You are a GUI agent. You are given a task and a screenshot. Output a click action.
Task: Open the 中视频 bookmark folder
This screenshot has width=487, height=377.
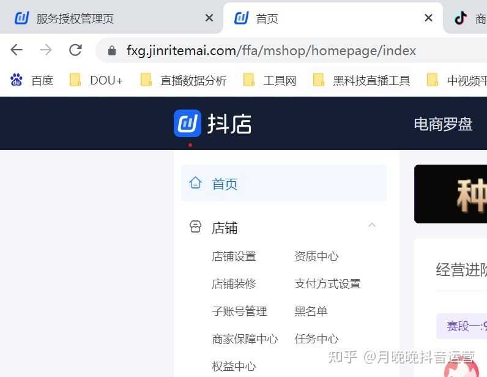tap(456, 81)
